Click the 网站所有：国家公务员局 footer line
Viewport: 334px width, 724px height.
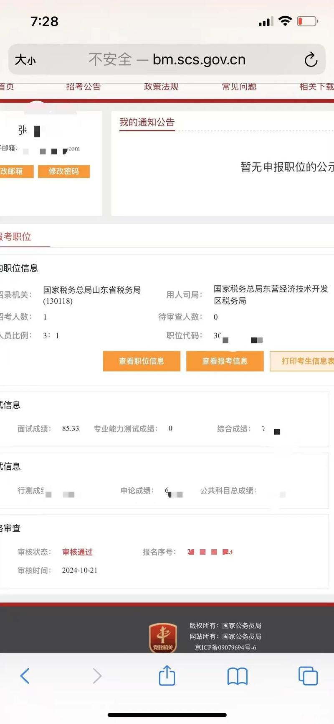click(x=225, y=637)
